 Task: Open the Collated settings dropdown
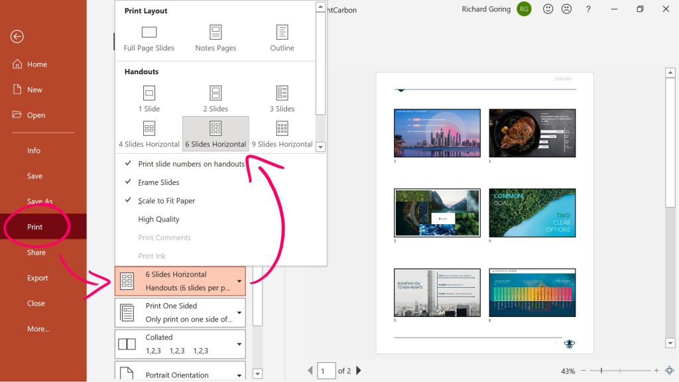[x=180, y=344]
